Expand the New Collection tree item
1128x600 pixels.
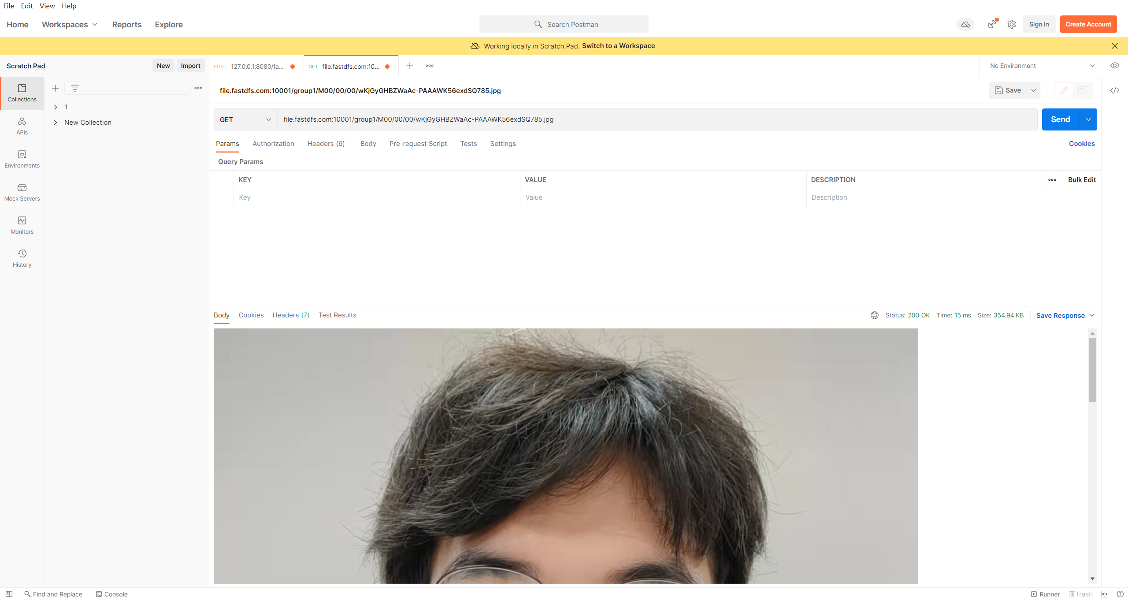coord(56,123)
